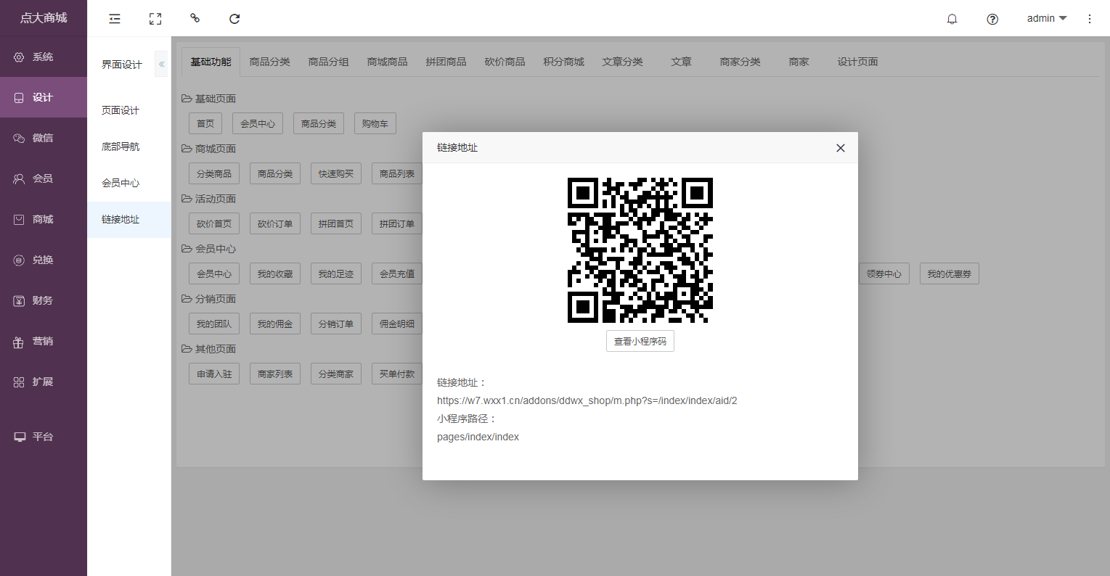Click the 购物车 button
The image size is (1110, 576).
pyautogui.click(x=375, y=123)
